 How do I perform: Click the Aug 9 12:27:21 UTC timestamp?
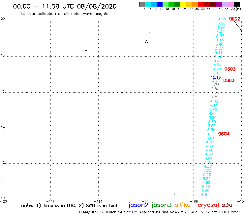pyautogui.click(x=215, y=212)
